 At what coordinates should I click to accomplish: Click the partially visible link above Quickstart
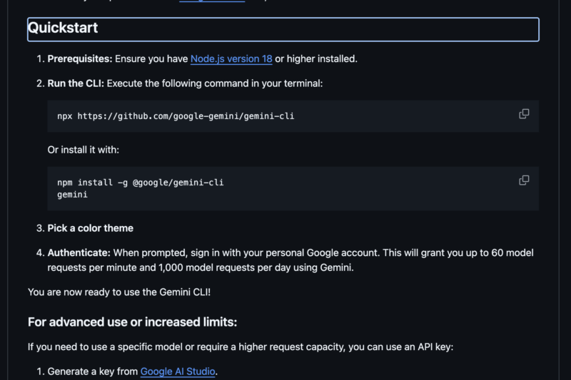click(212, 1)
